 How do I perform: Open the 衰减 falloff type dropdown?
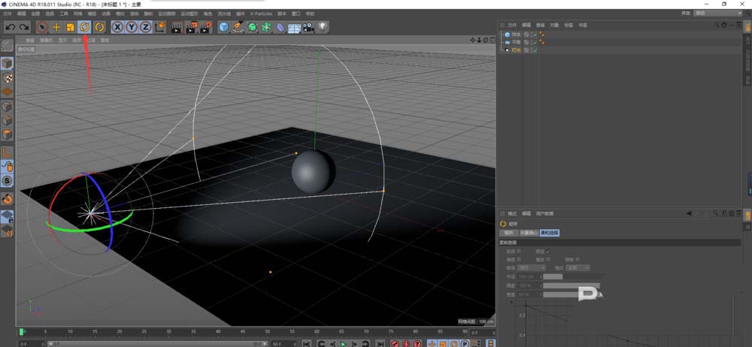(x=532, y=267)
